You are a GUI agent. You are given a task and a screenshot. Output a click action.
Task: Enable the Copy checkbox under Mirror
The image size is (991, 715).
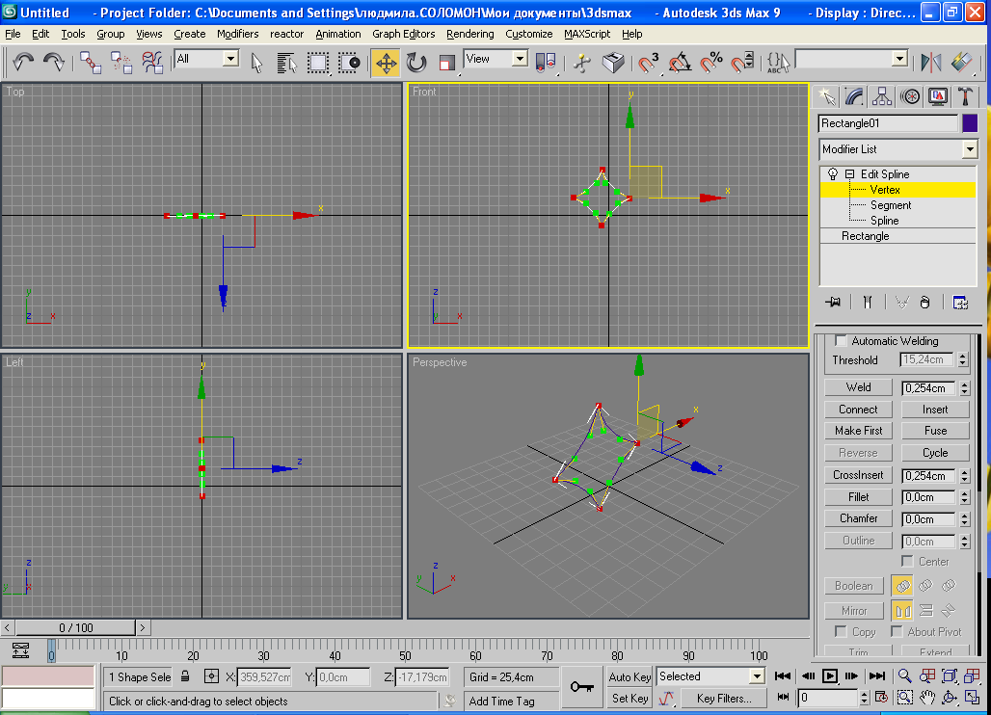(x=840, y=631)
